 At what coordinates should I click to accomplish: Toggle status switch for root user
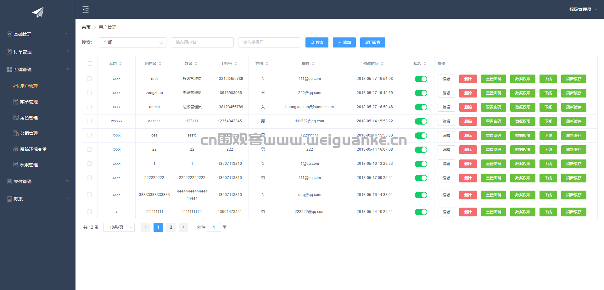pyautogui.click(x=421, y=79)
